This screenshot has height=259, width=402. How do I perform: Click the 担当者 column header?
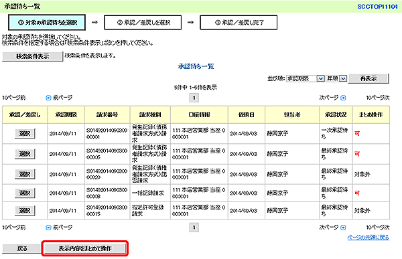[x=292, y=114]
